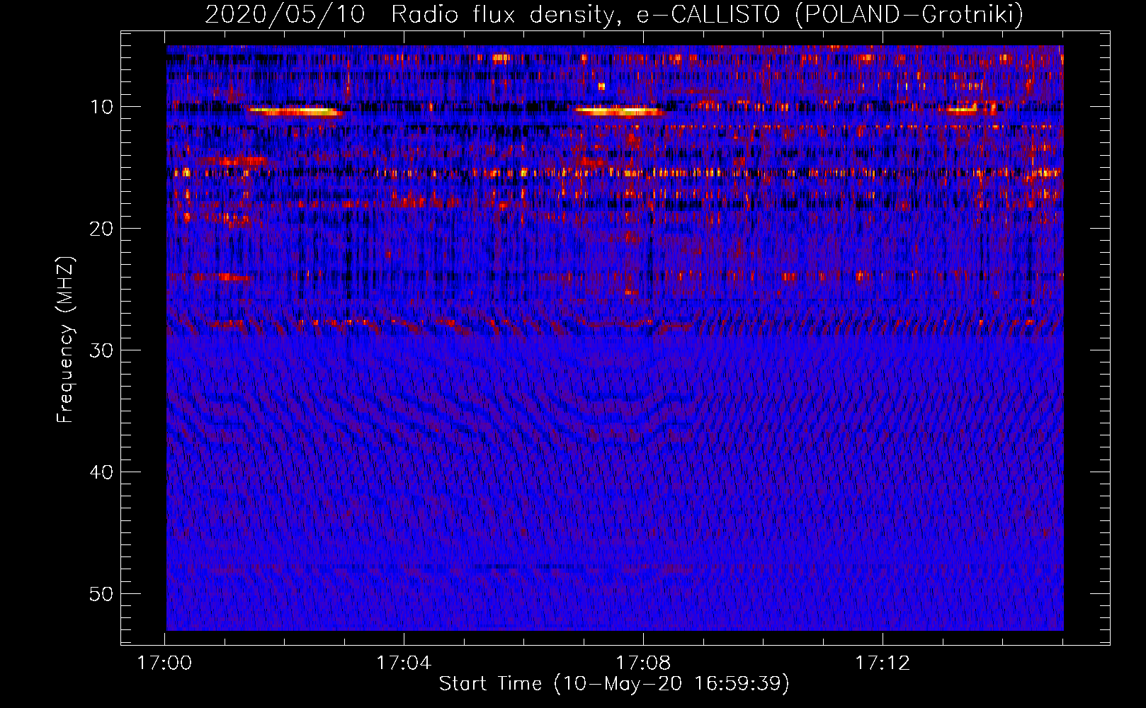Viewport: 1146px width, 708px height.
Task: Click the '40' frequency tick label
Action: coord(102,472)
